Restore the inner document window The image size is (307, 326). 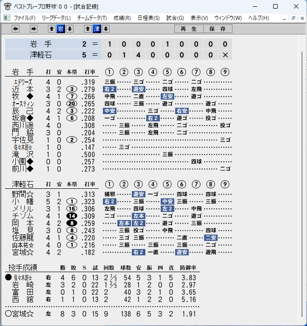(293, 18)
